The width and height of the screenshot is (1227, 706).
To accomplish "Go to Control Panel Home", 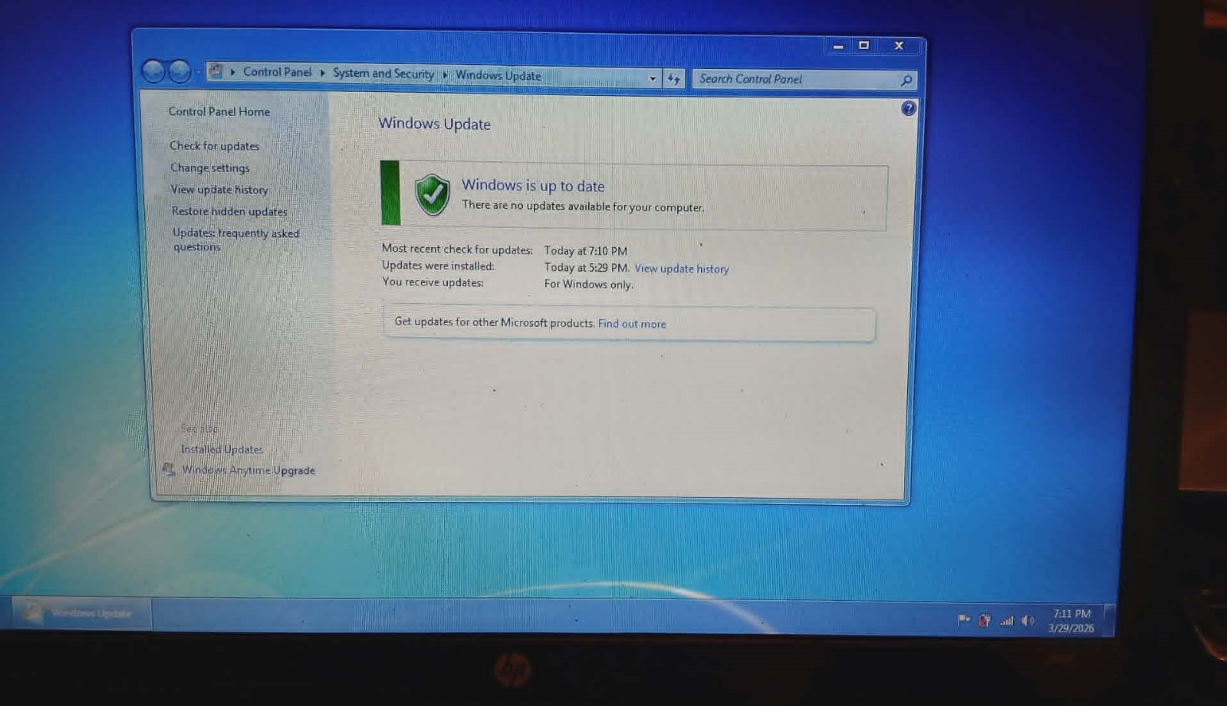I will point(219,111).
